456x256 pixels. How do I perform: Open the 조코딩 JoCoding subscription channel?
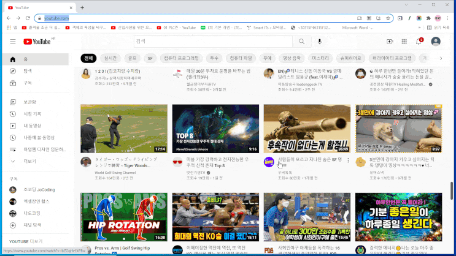(x=36, y=189)
